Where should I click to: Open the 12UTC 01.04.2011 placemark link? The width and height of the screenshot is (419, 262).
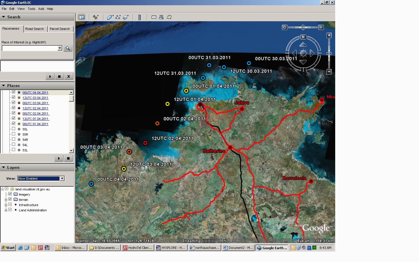(x=35, y=119)
